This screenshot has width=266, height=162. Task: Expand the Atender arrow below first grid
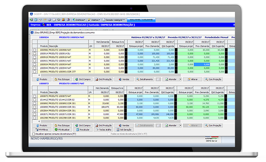coord(181,79)
